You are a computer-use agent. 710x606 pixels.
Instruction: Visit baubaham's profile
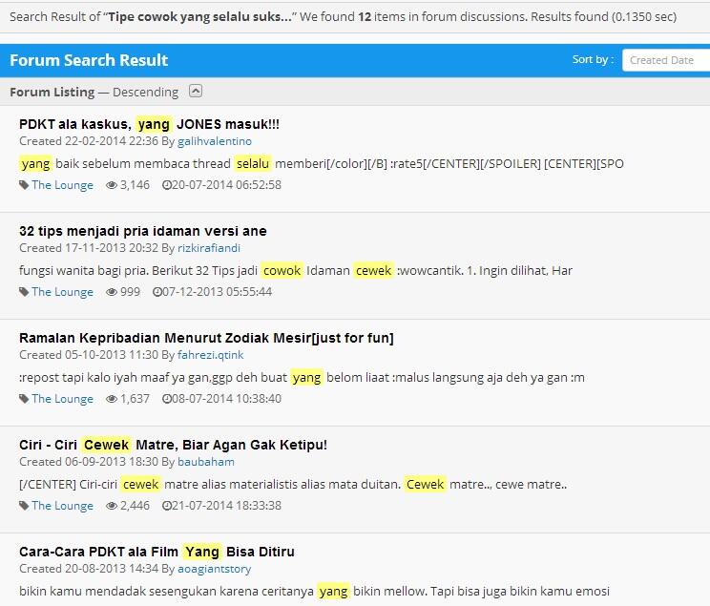206,462
